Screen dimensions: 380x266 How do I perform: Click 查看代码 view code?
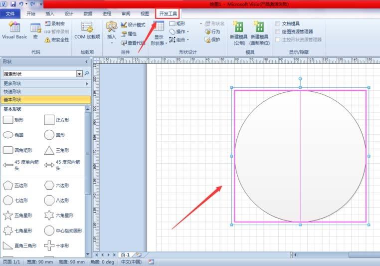pos(133,43)
